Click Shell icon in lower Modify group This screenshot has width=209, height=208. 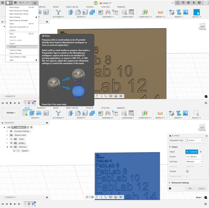pyautogui.click(x=85, y=113)
